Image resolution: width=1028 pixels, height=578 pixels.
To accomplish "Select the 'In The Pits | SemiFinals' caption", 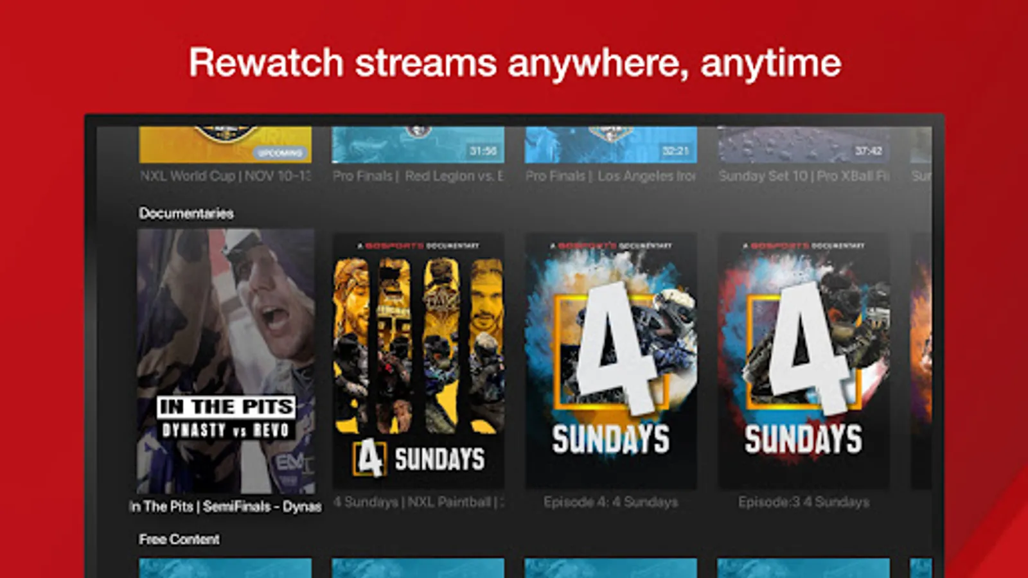I will 226,507.
